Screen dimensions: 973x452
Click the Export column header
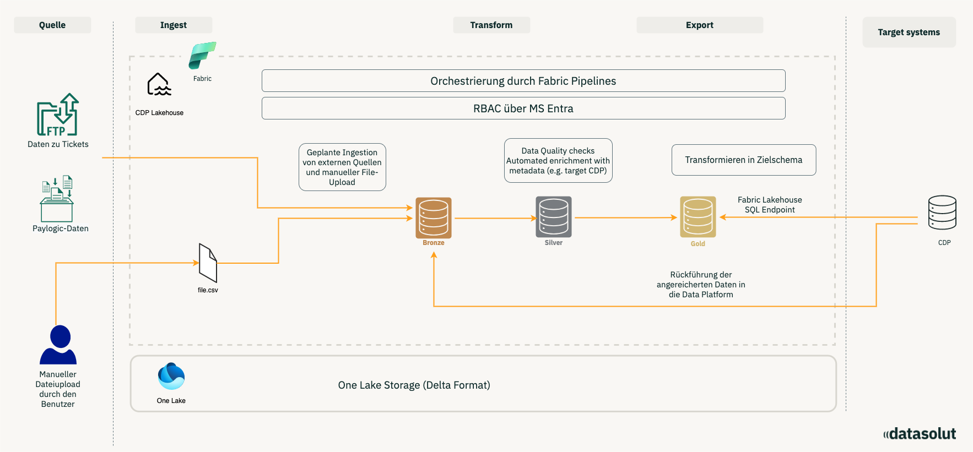pos(700,25)
